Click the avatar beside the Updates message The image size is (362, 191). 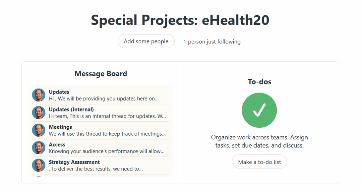[x=39, y=95]
